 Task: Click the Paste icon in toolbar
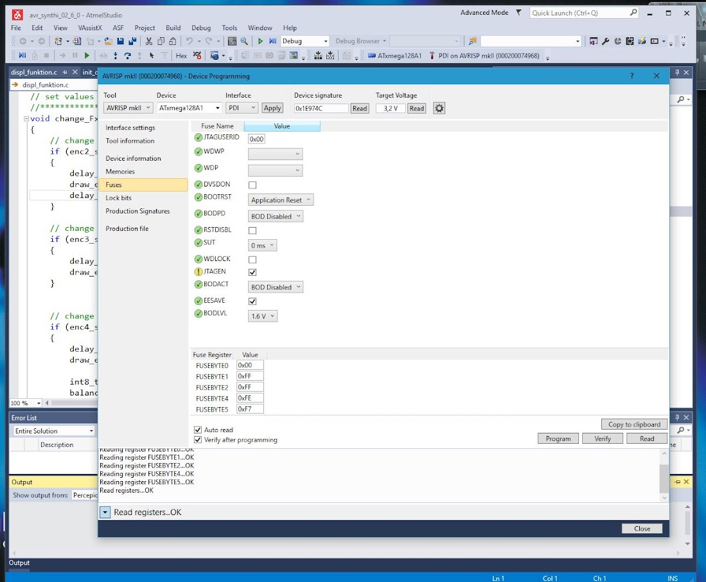[172, 41]
